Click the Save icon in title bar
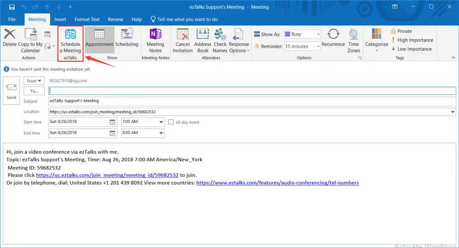The image size is (459, 248). click(x=12, y=7)
